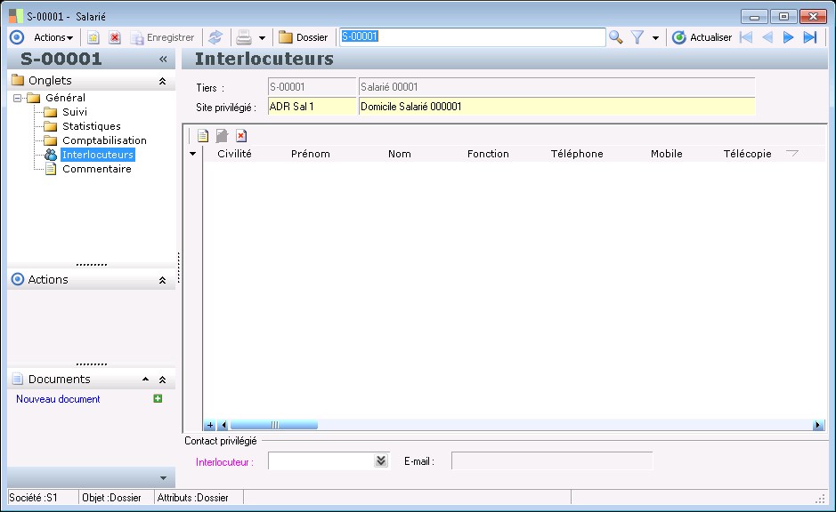Click the red delete icon in the main toolbar
The width and height of the screenshot is (836, 512).
tap(114, 37)
